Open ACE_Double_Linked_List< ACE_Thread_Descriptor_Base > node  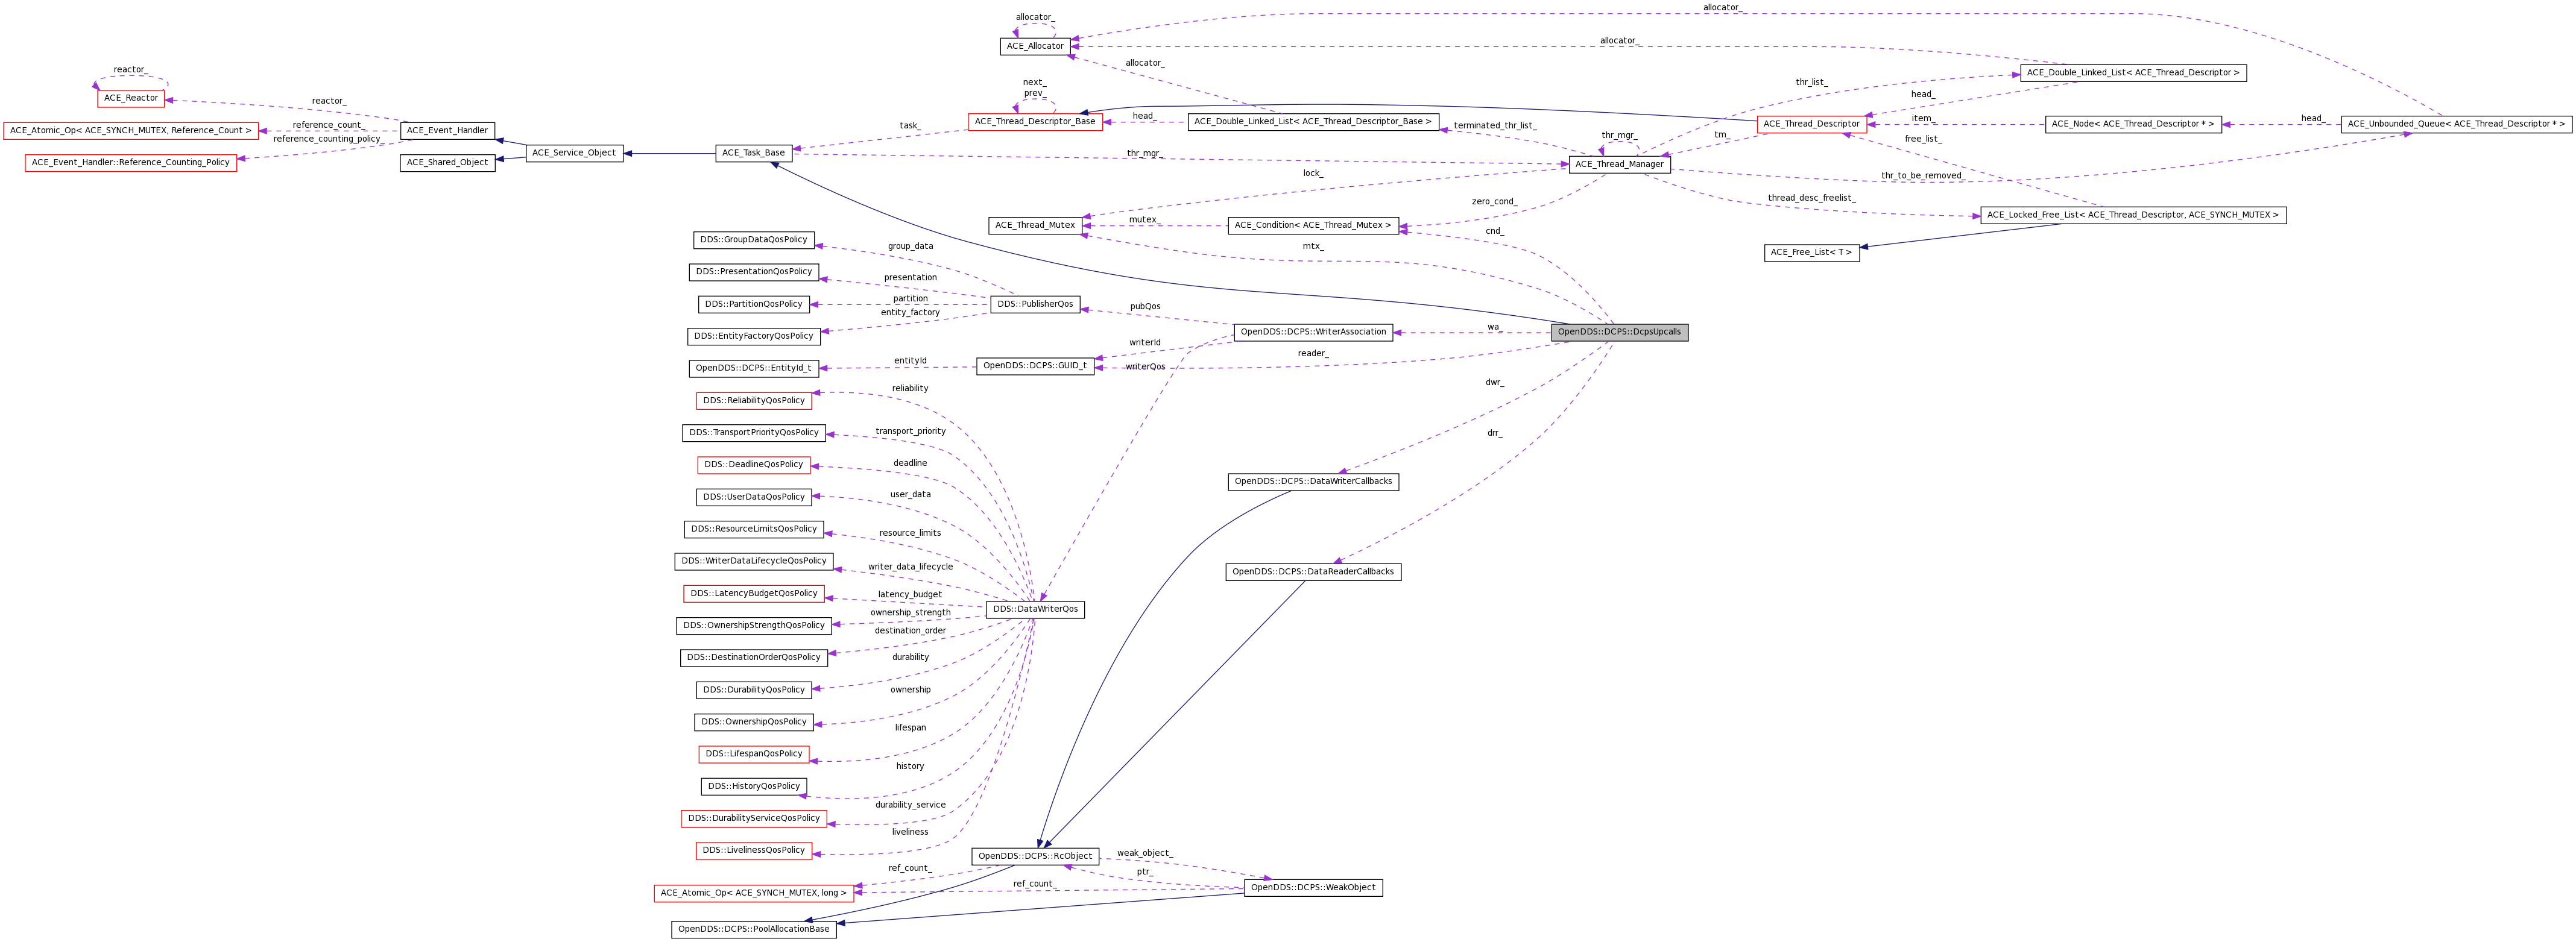pos(1312,122)
